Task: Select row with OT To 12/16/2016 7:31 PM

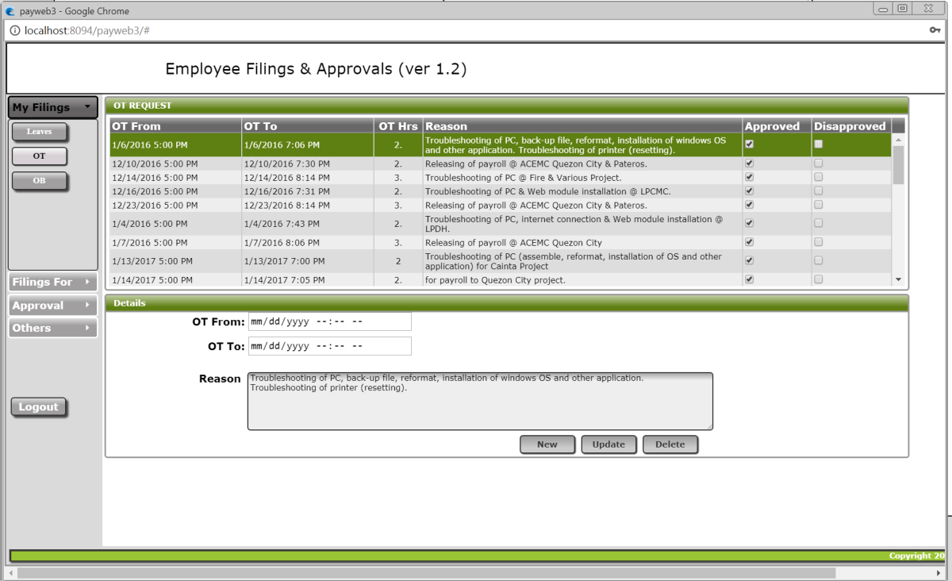Action: (501, 191)
